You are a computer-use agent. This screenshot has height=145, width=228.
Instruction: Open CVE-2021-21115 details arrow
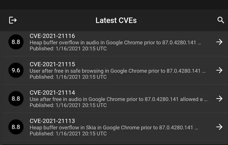[219, 70]
